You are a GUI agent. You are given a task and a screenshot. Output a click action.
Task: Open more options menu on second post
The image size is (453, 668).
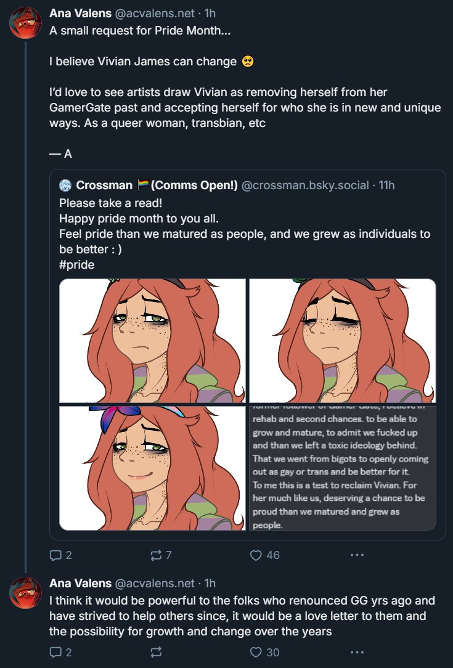pyautogui.click(x=357, y=652)
